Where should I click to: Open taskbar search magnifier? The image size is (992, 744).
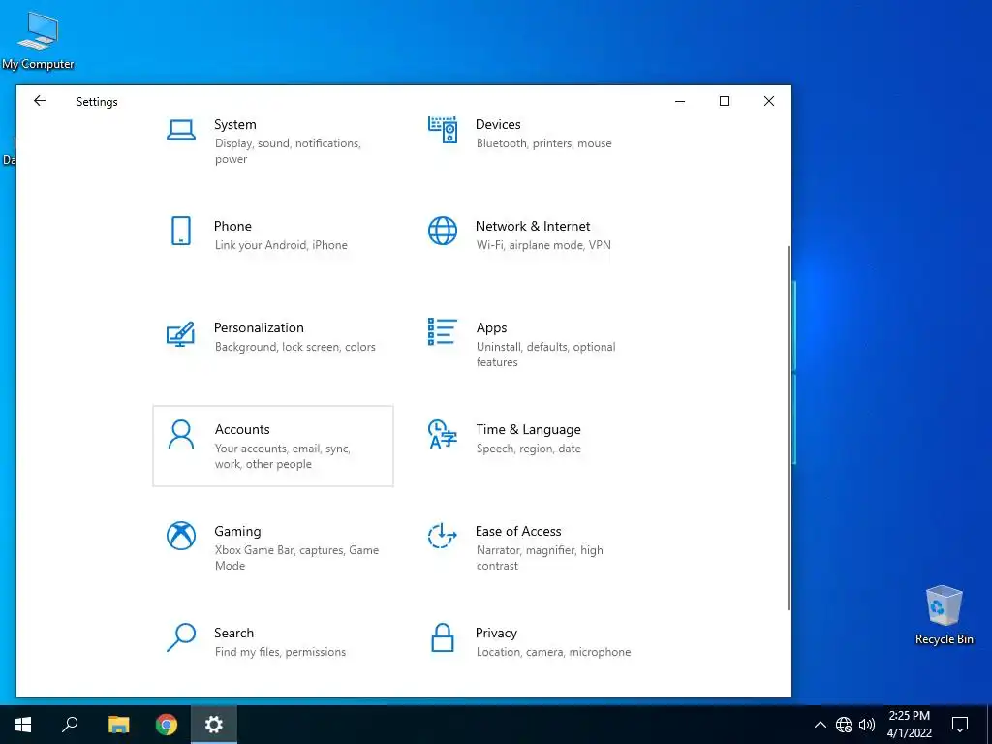click(70, 724)
